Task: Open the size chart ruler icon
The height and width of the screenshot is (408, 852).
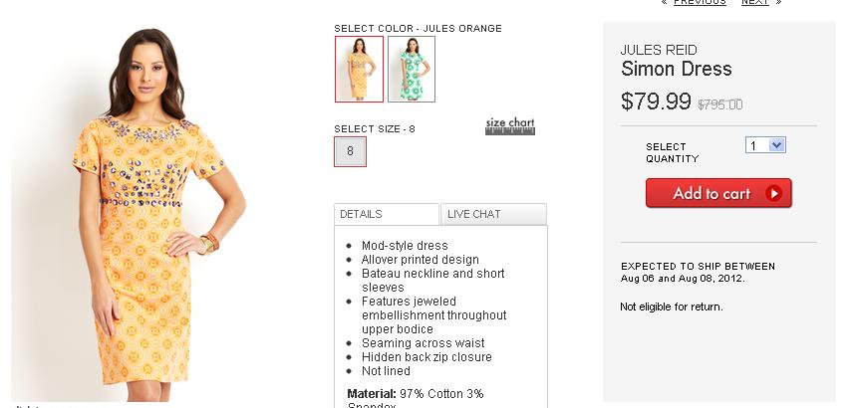Action: 510,125
